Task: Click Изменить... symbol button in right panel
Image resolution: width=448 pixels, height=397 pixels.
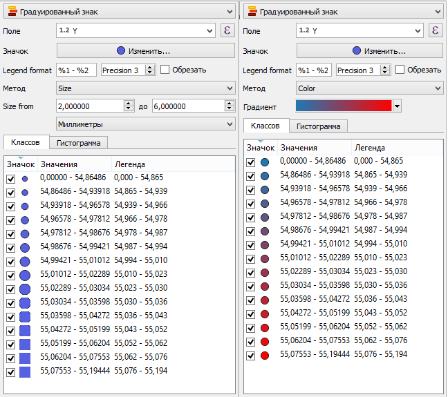Action: (370, 51)
